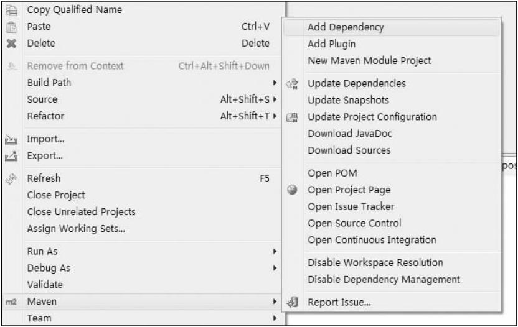The width and height of the screenshot is (518, 327).
Task: Disable Dependency Management
Action: (384, 280)
